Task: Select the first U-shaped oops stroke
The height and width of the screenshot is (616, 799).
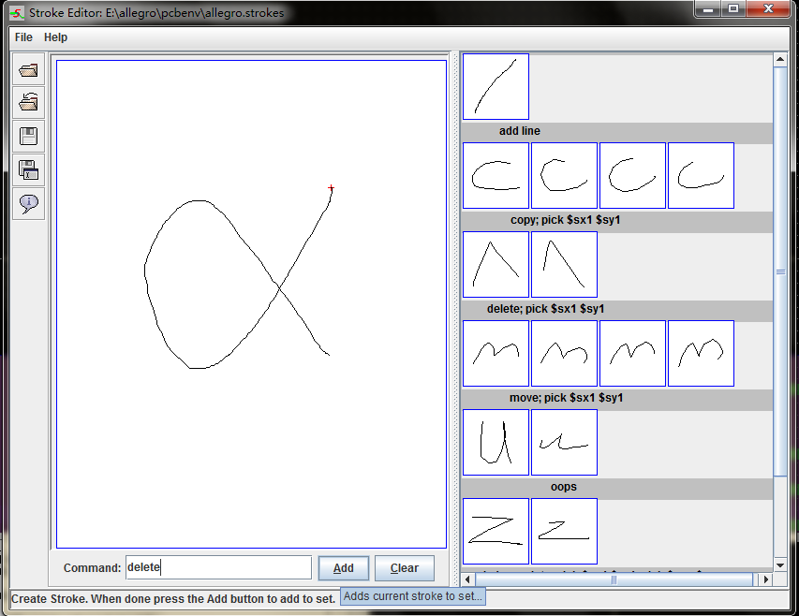Action: 496,442
